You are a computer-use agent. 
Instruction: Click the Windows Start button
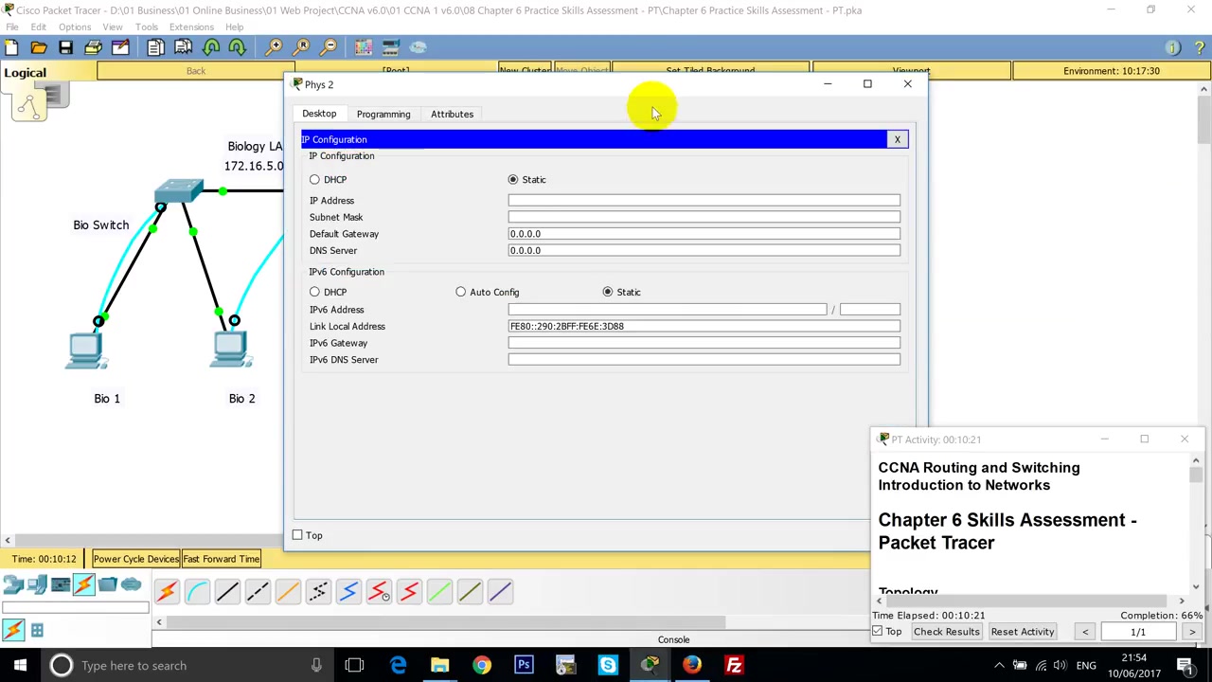[x=20, y=665]
